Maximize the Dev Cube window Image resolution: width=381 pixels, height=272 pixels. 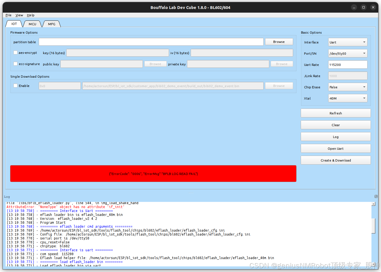(x=364, y=7)
